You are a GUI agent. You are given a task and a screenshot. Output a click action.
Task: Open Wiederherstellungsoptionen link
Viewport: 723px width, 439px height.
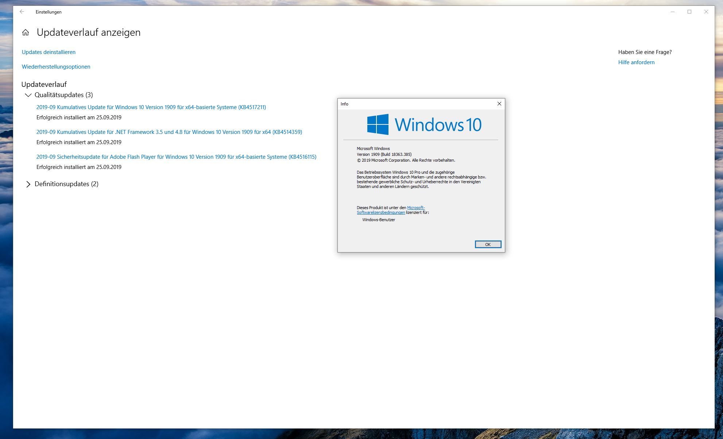(x=56, y=67)
